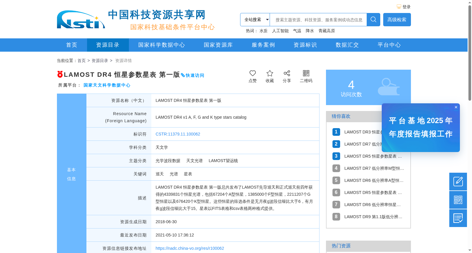Open the nadc.china-vo.org resource URL

[190, 248]
